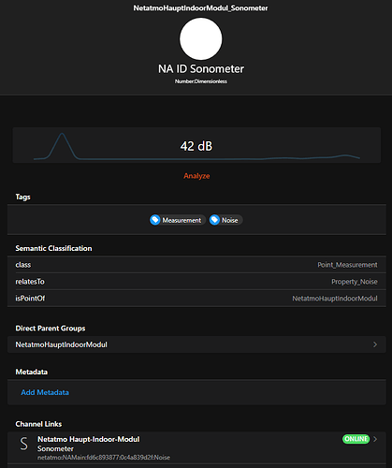Select the Measurement tag chip
This screenshot has width=392, height=468.
178,220
